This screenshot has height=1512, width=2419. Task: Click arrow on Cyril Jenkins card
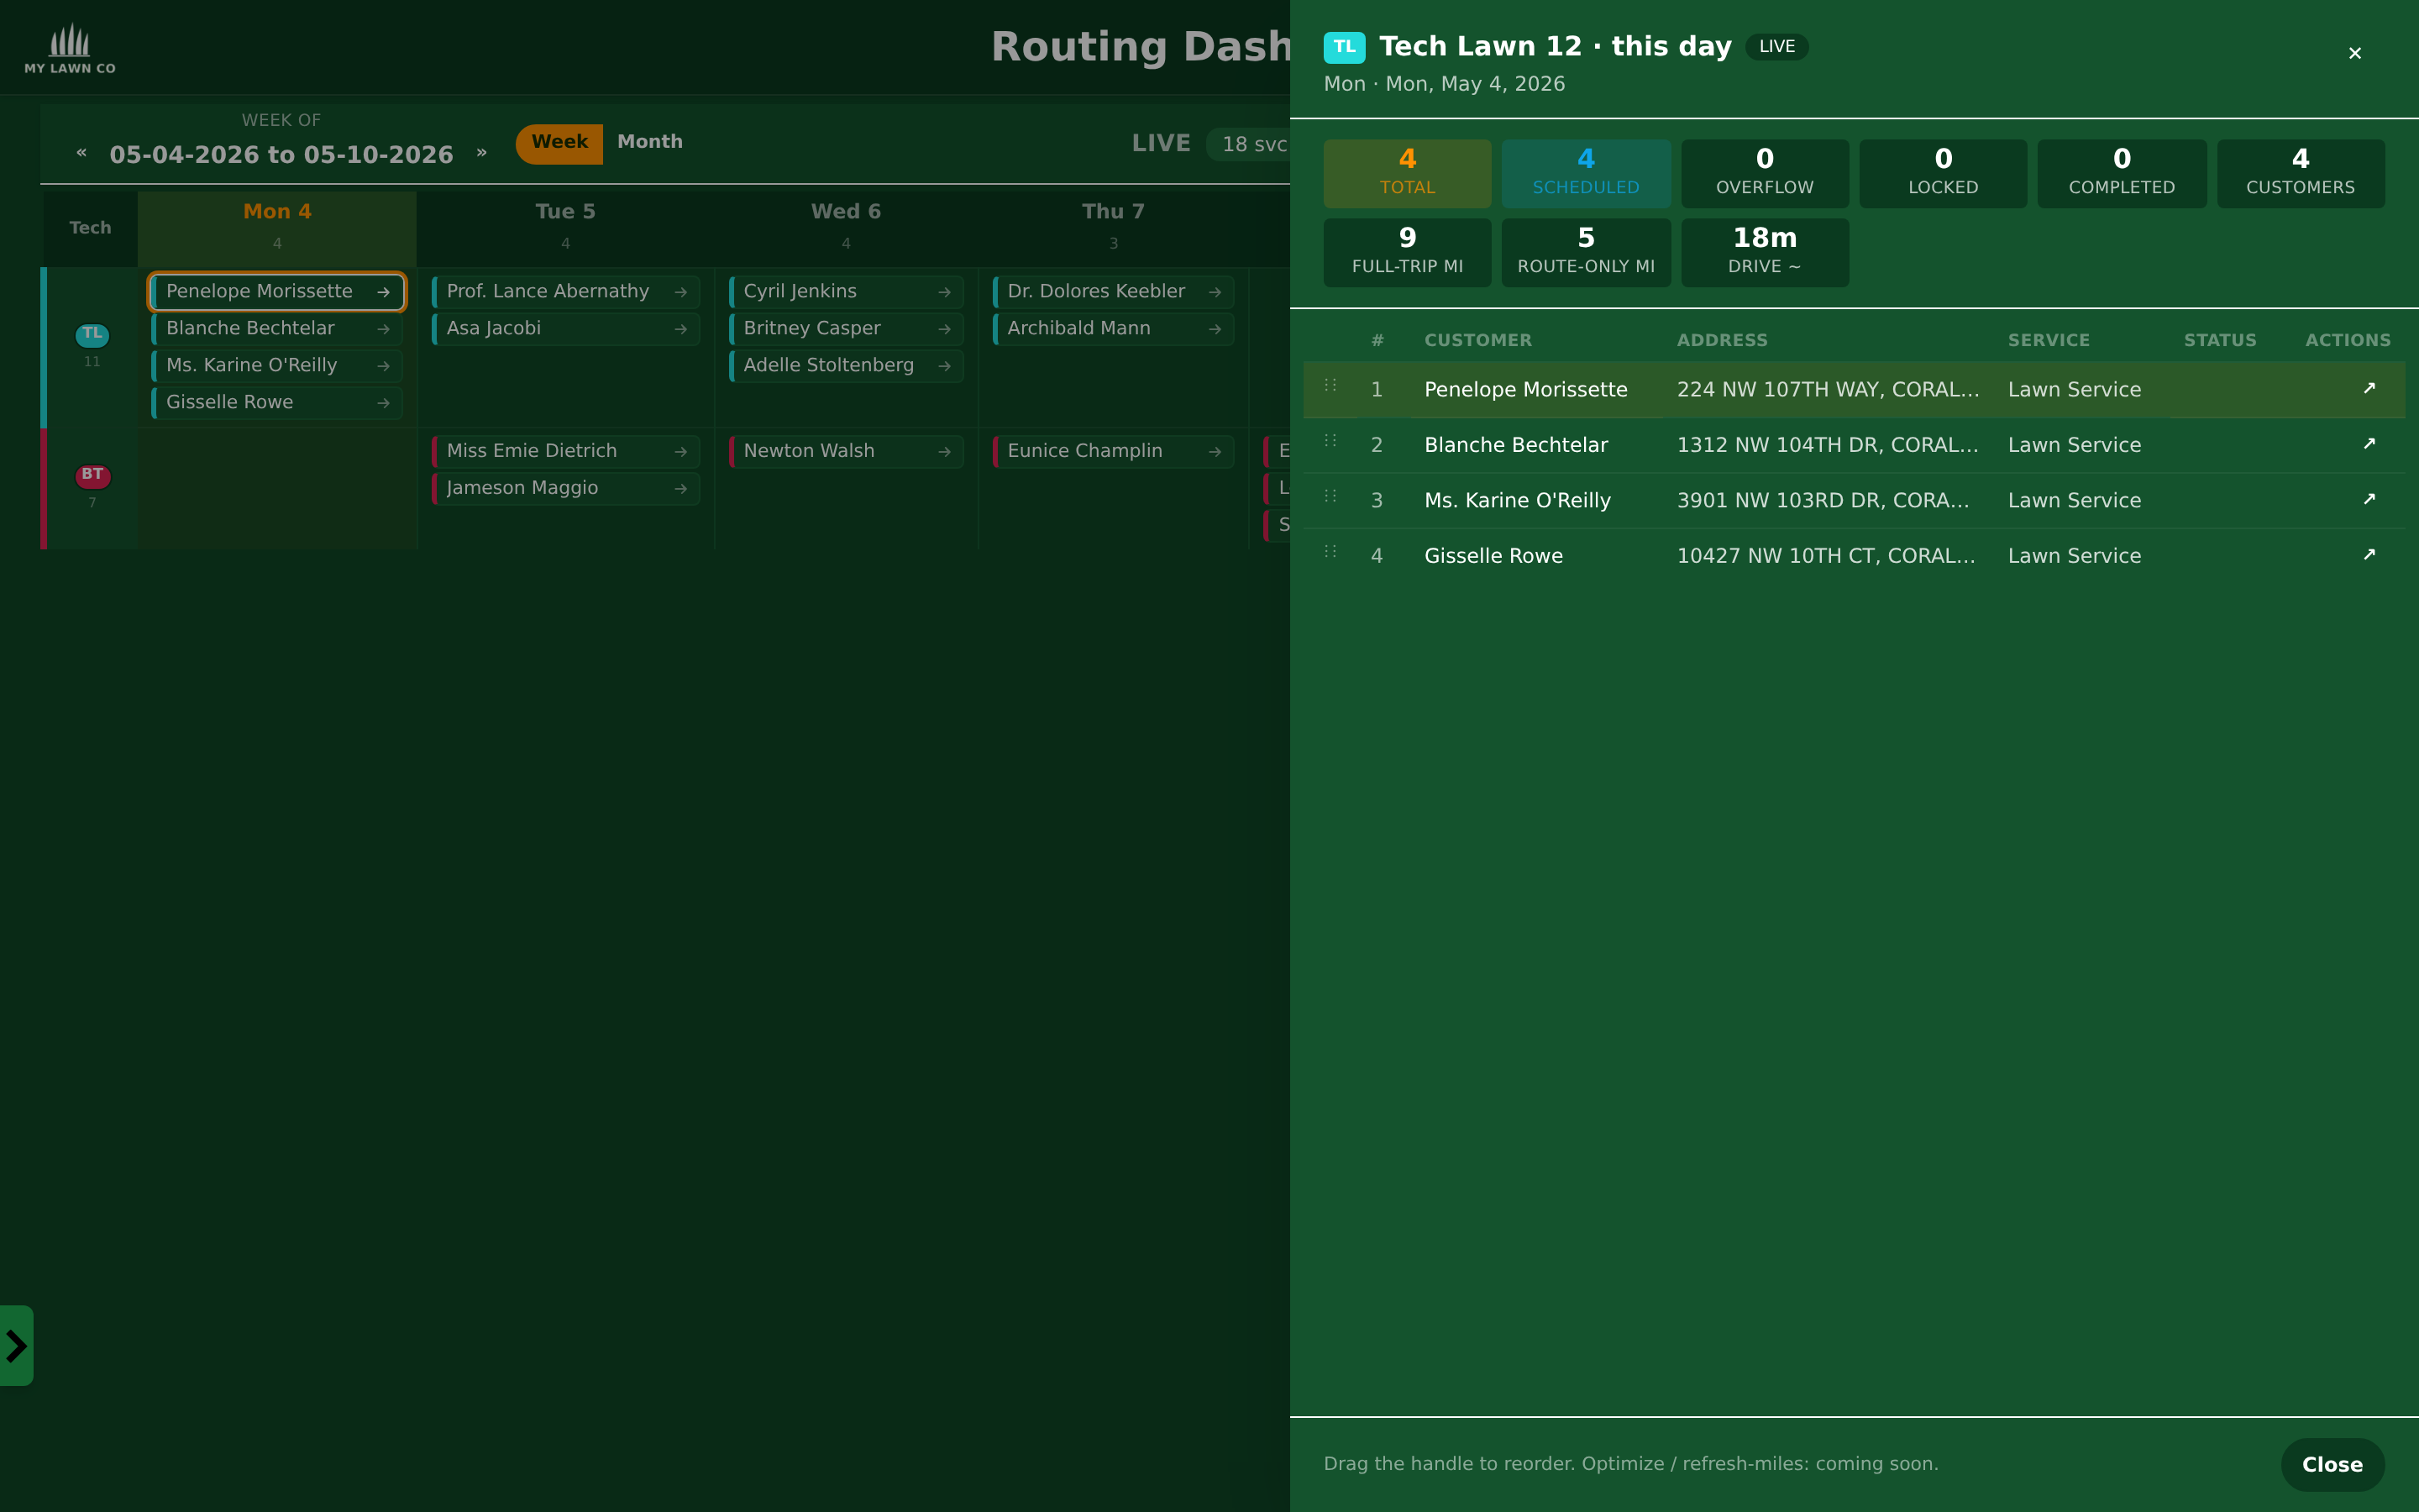tap(945, 292)
